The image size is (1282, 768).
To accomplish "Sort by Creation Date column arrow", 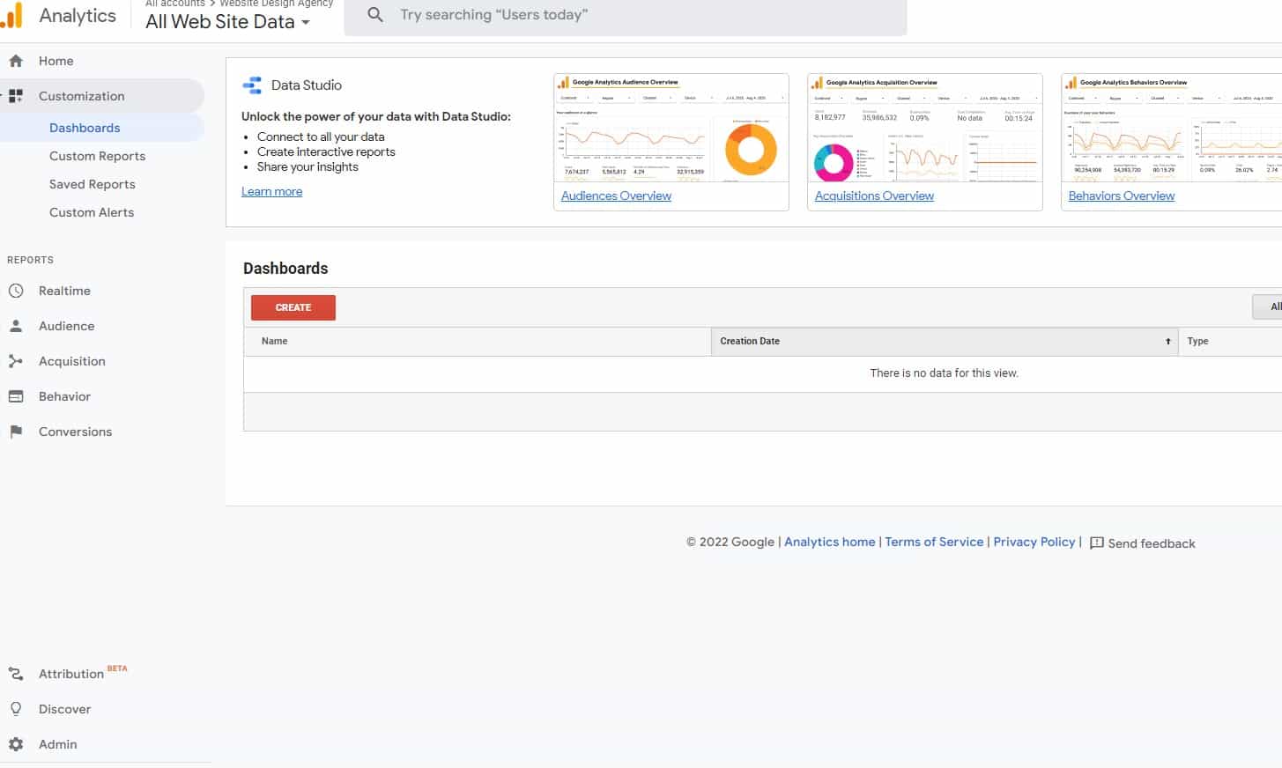I will point(1168,342).
